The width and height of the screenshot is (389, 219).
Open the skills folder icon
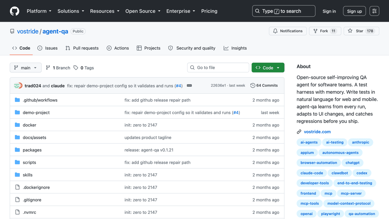18,175
